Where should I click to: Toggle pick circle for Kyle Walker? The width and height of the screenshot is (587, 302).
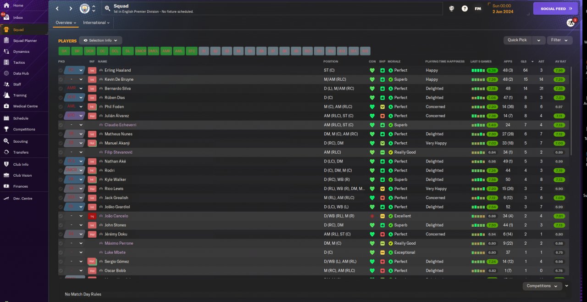click(x=61, y=179)
